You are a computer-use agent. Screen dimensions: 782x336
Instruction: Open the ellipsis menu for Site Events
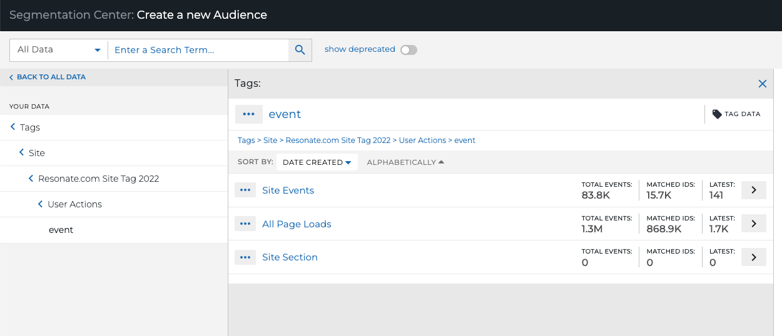(245, 190)
